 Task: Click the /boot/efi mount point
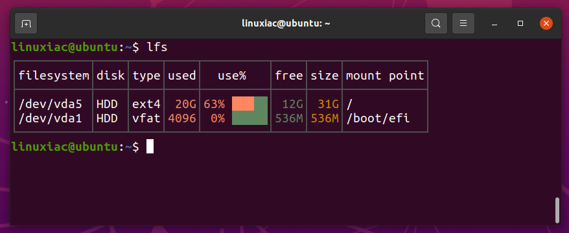pos(378,118)
